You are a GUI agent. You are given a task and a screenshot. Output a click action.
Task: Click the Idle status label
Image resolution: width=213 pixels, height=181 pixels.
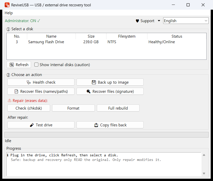click(8, 141)
